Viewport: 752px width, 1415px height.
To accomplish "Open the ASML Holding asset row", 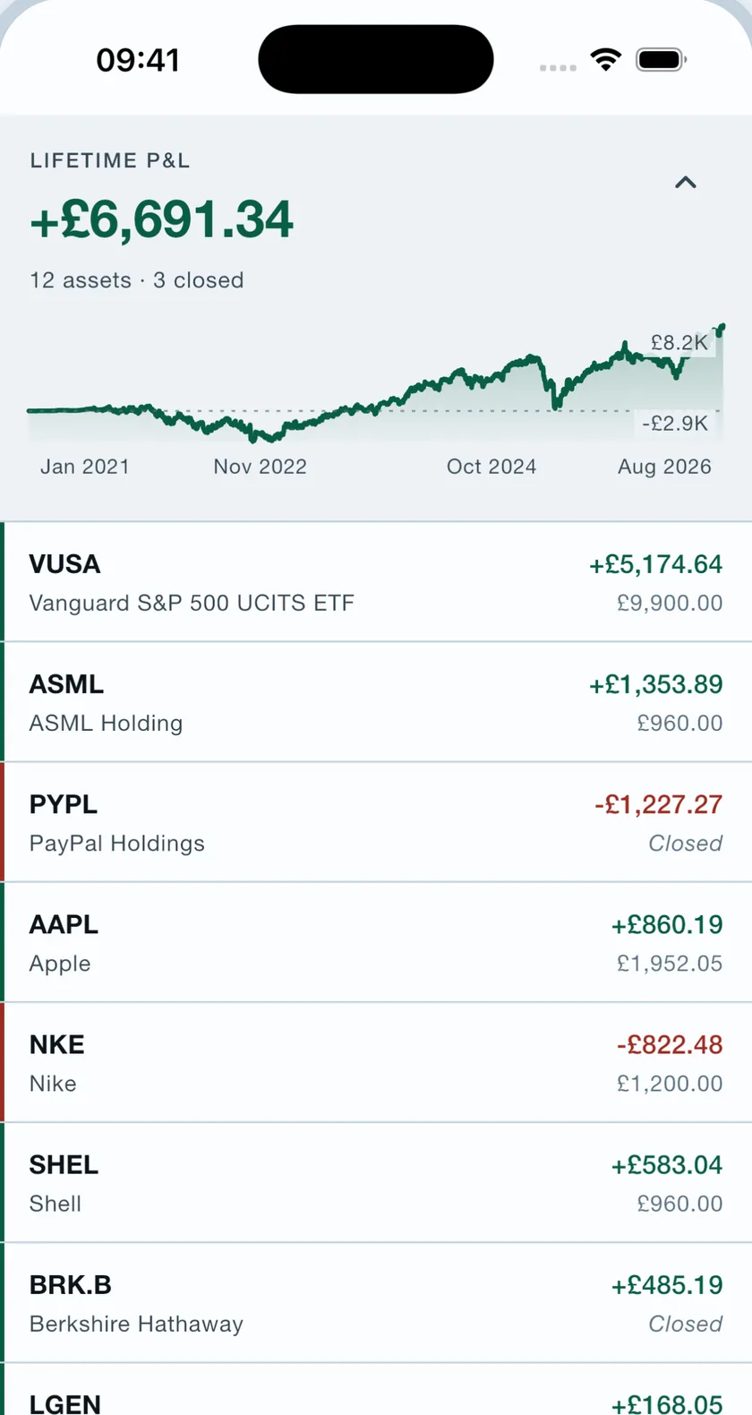I will pos(376,702).
